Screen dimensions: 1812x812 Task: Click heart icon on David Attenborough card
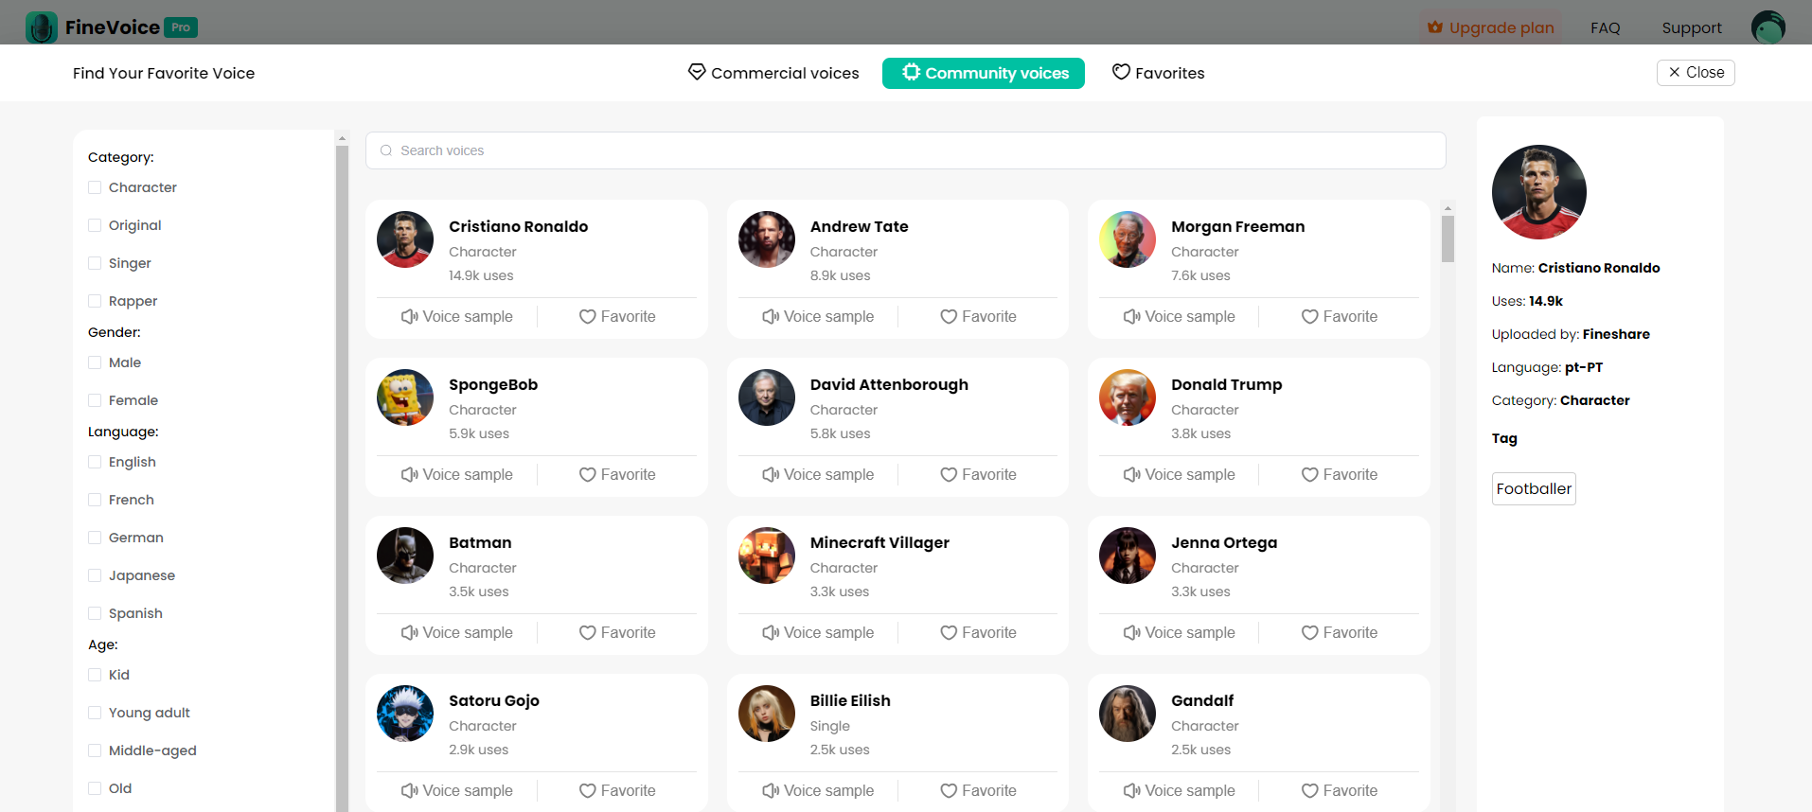[x=949, y=474]
